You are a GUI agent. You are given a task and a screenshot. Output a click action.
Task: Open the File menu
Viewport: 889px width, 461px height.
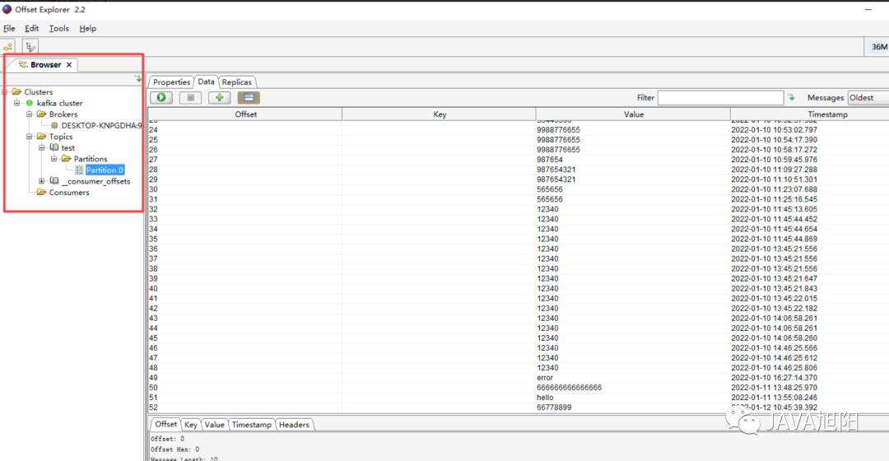tap(9, 28)
